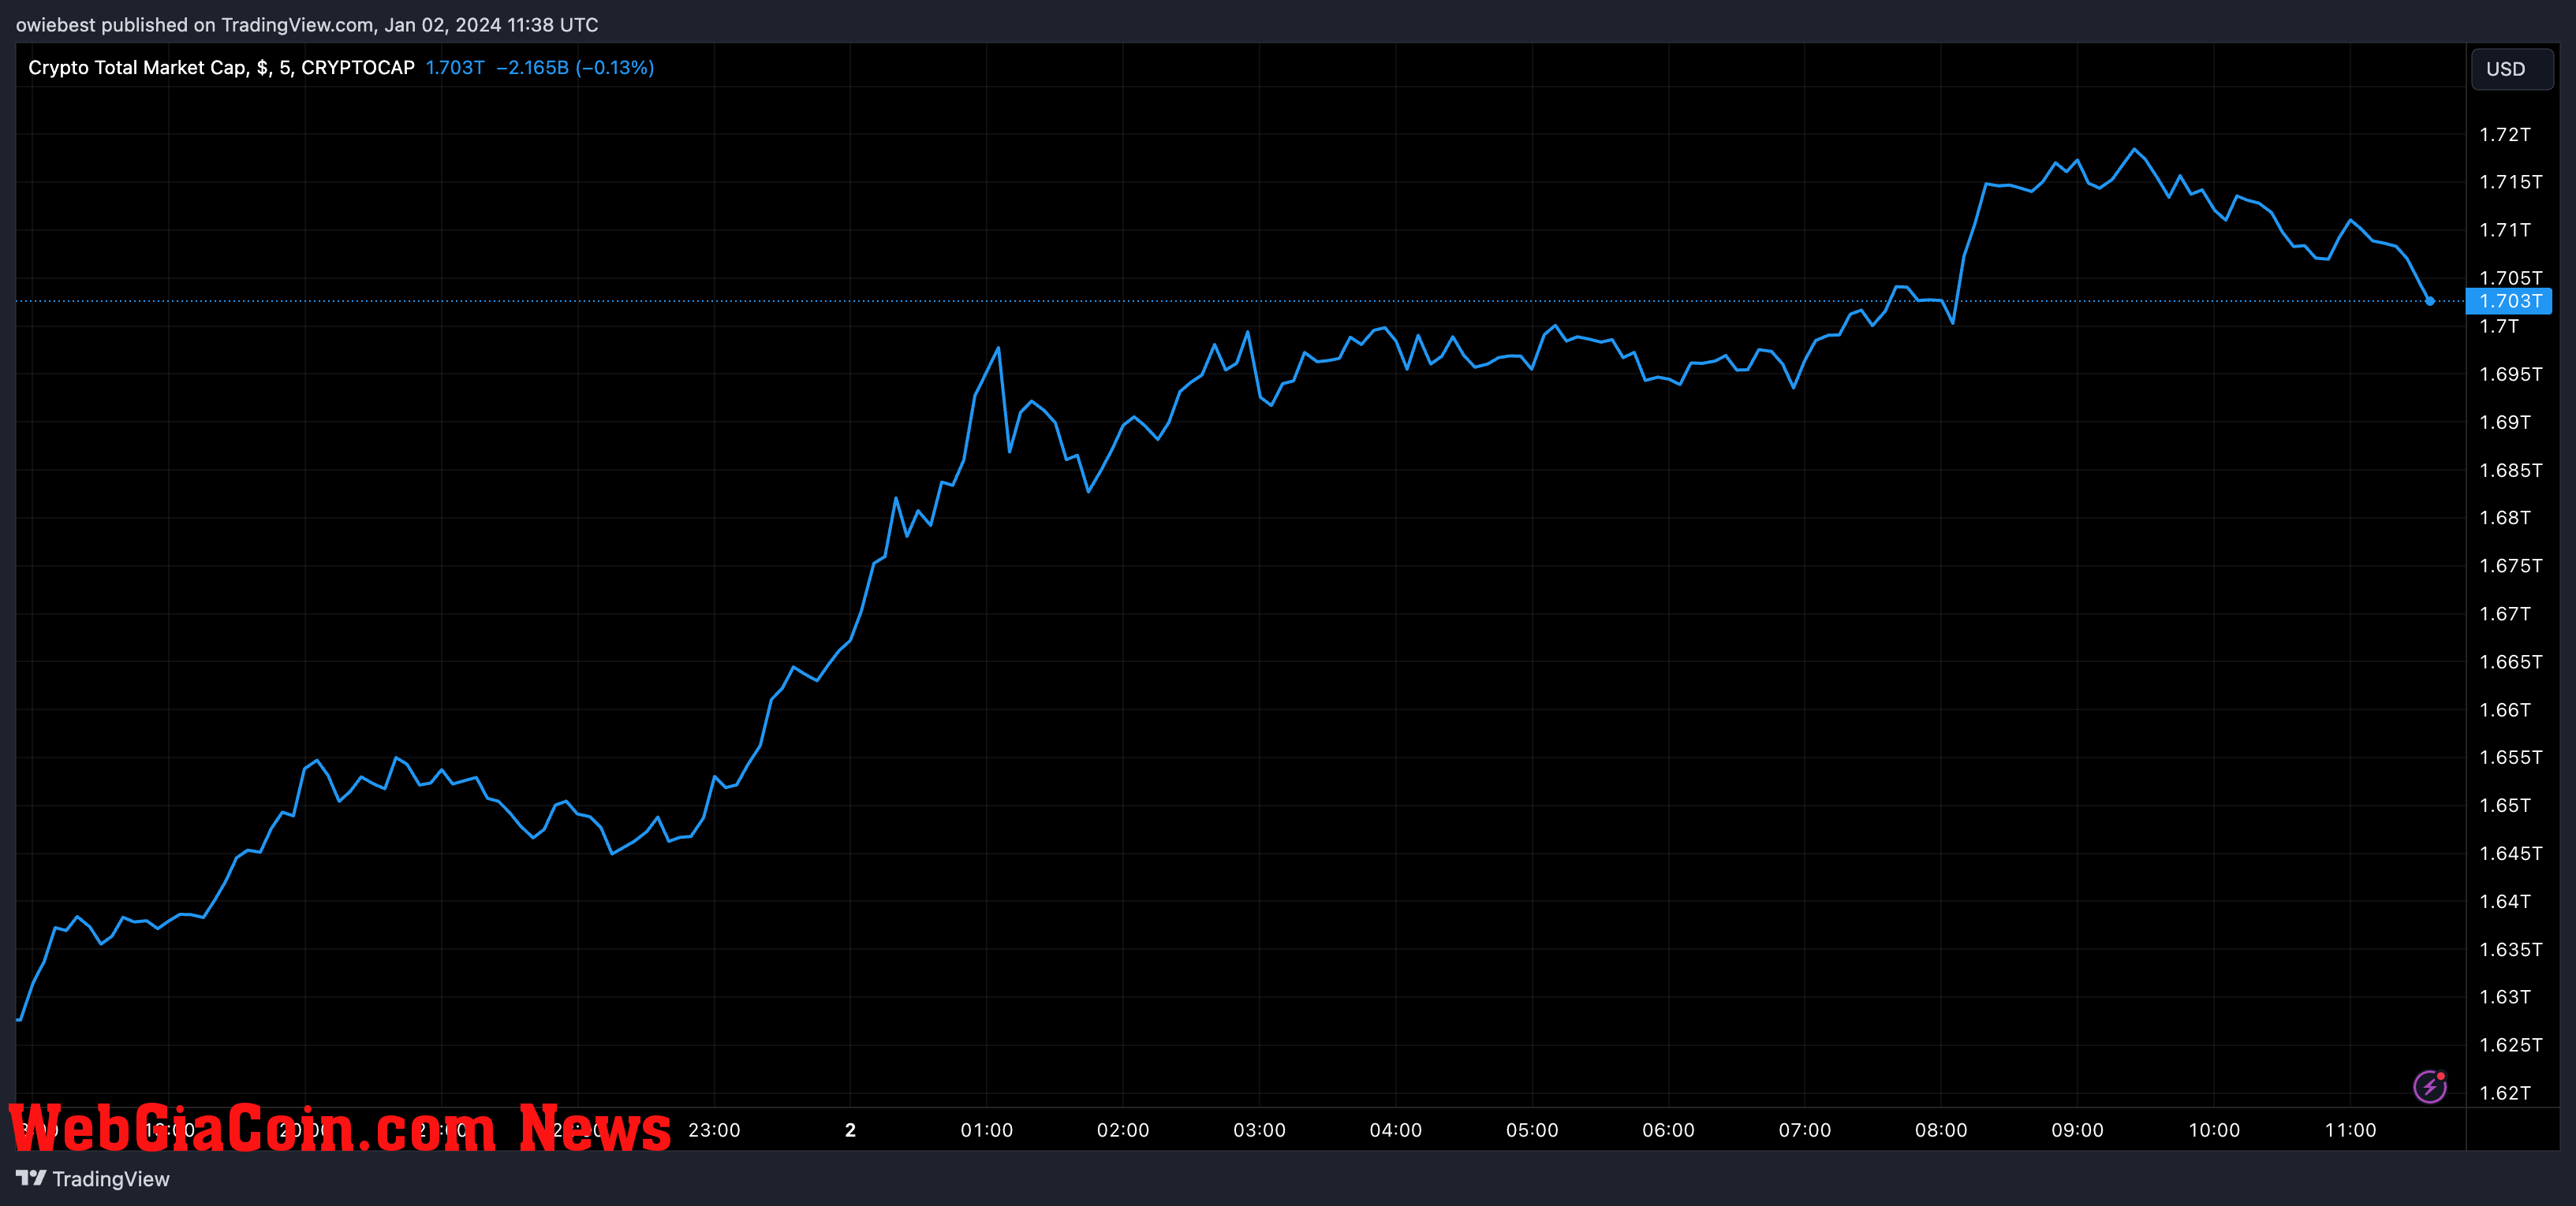
Task: Click the 1.703T value in the header
Action: coord(455,68)
